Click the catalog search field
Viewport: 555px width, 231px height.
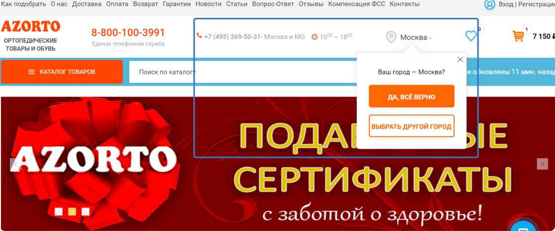[x=243, y=72]
